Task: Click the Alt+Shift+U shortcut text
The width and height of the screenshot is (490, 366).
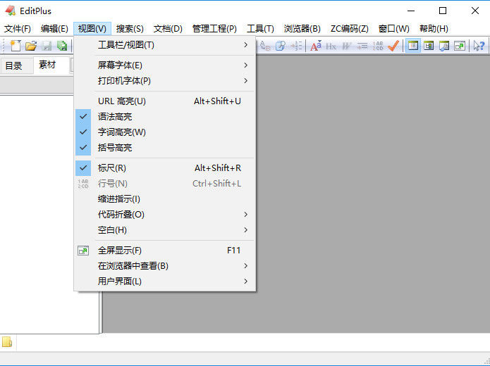Action: [217, 101]
